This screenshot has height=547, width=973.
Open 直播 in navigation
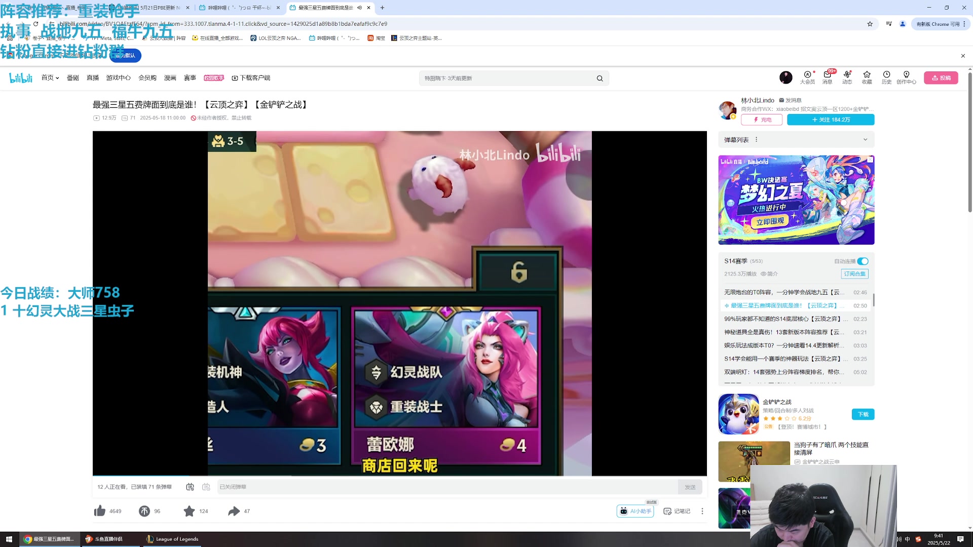(x=93, y=77)
